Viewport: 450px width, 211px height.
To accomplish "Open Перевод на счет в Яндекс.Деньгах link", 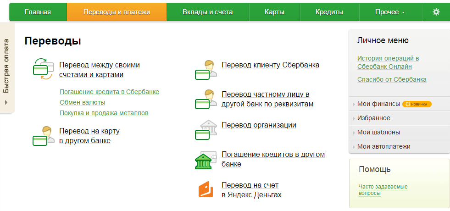I will 251,190.
